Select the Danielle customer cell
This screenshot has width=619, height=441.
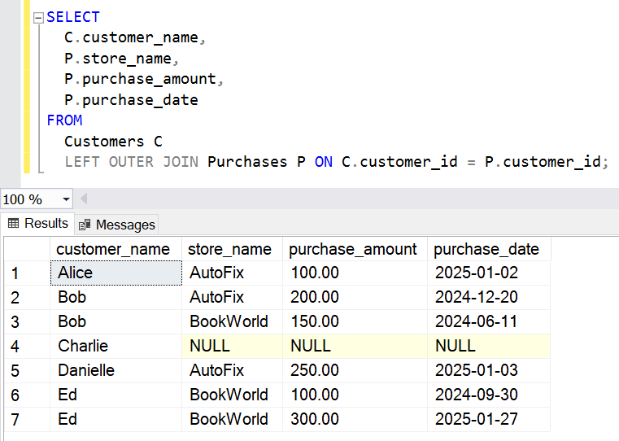pyautogui.click(x=115, y=370)
